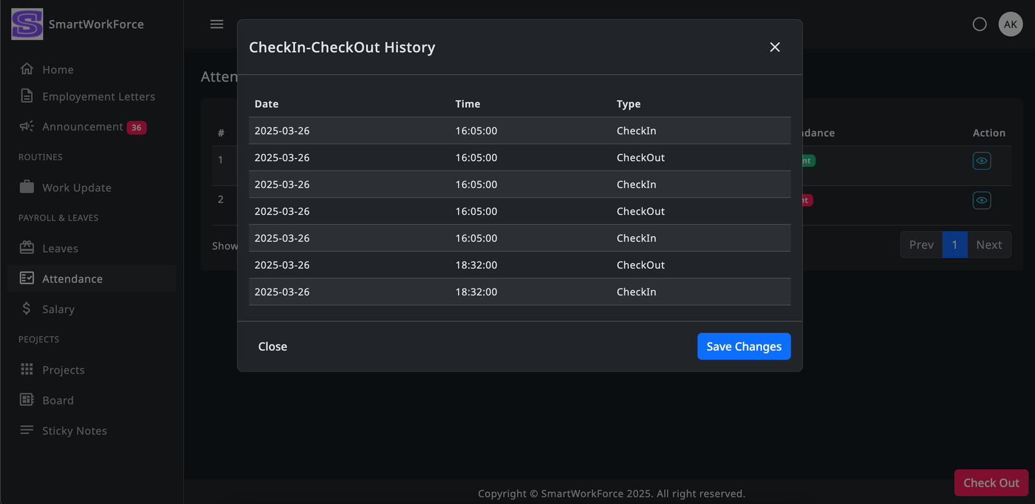
Task: Click the Announcement megaphone icon
Action: pos(27,127)
